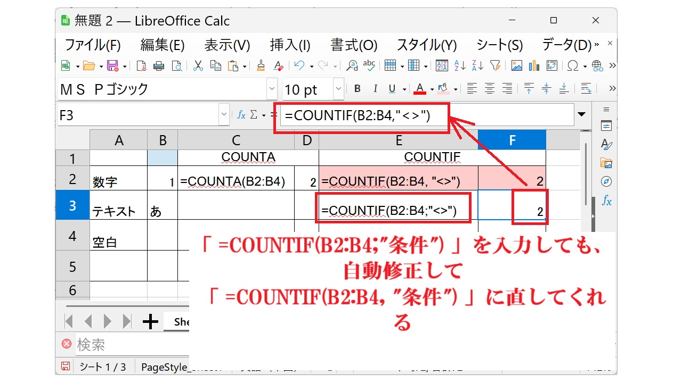Cut the selection with the scissors icon
Image resolution: width=682 pixels, height=383 pixels.
click(x=198, y=65)
